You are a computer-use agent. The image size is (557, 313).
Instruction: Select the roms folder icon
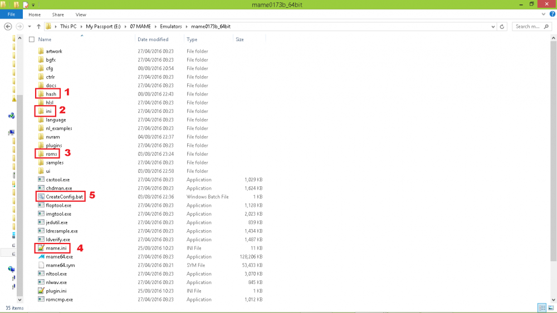coord(41,154)
